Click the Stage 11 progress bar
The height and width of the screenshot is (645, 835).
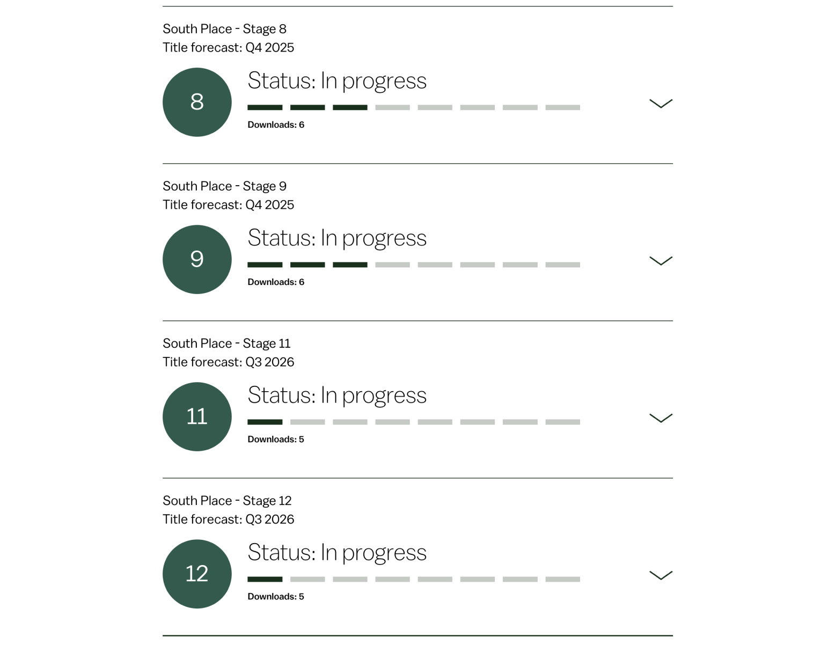point(413,422)
